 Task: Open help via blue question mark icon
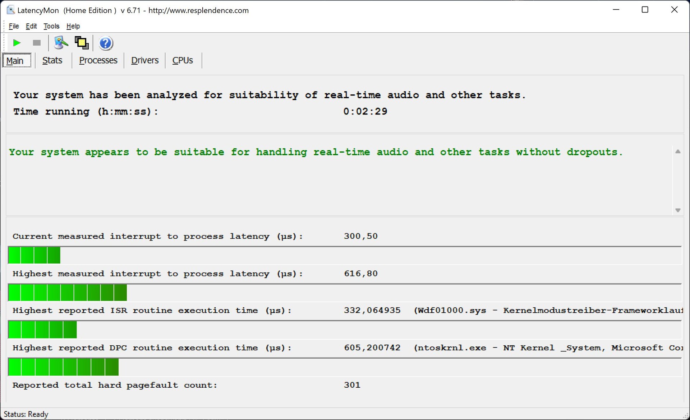point(106,43)
